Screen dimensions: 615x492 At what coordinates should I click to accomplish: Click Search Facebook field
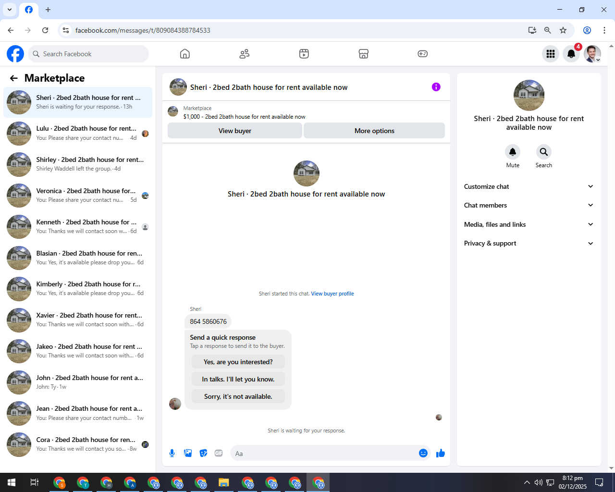pyautogui.click(x=88, y=54)
